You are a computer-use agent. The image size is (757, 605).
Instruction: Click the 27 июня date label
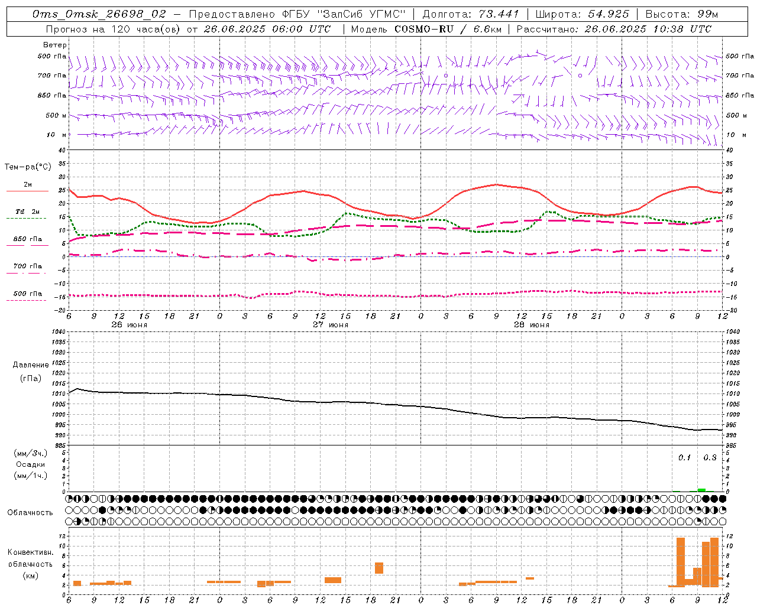click(331, 325)
